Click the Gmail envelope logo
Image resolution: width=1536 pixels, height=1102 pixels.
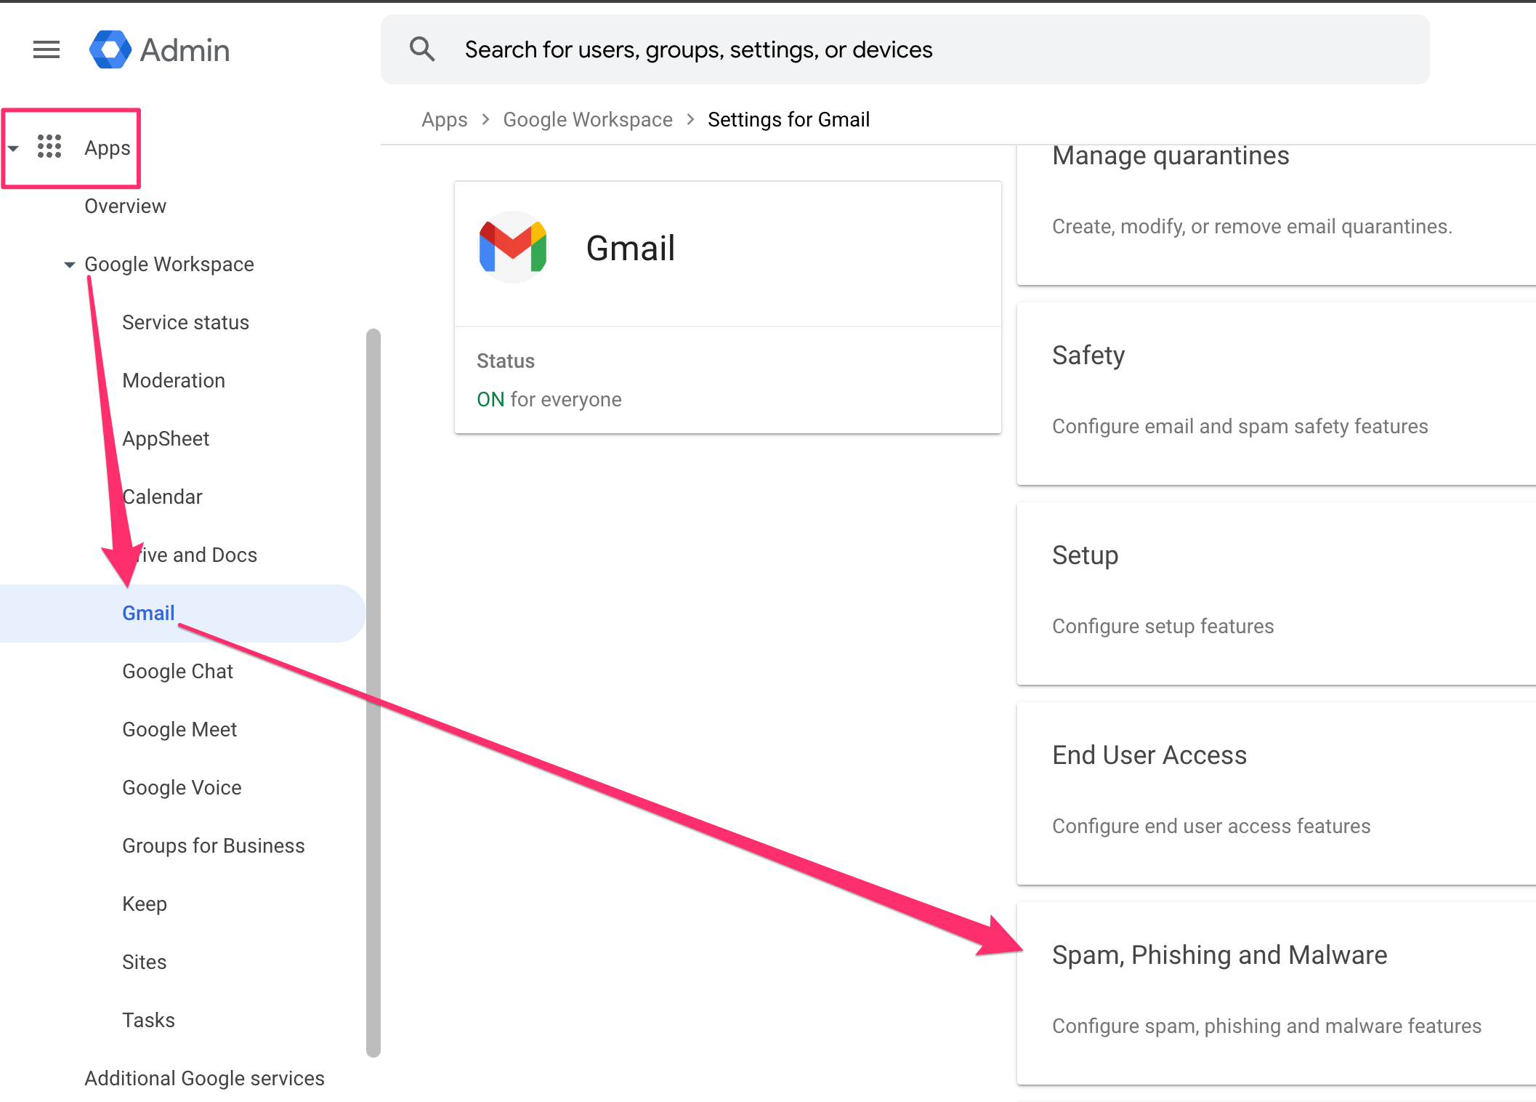pyautogui.click(x=513, y=247)
